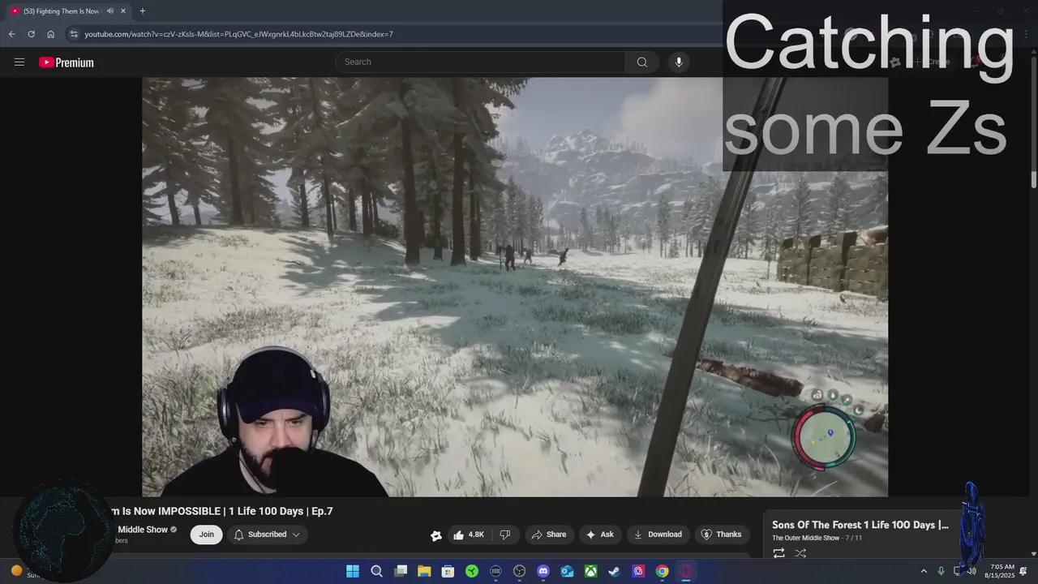Open the remix icon left of Like
Image resolution: width=1038 pixels, height=584 pixels.
tap(436, 535)
